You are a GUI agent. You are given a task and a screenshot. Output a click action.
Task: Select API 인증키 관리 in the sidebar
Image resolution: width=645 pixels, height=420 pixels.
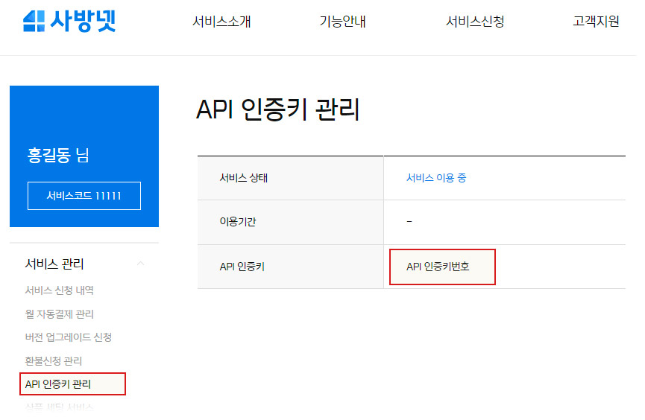(x=58, y=384)
